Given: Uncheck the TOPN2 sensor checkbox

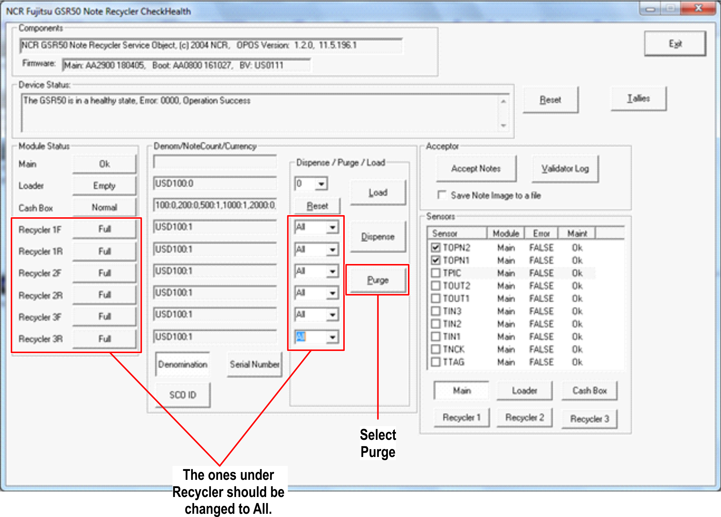Looking at the screenshot, I should pyautogui.click(x=435, y=247).
